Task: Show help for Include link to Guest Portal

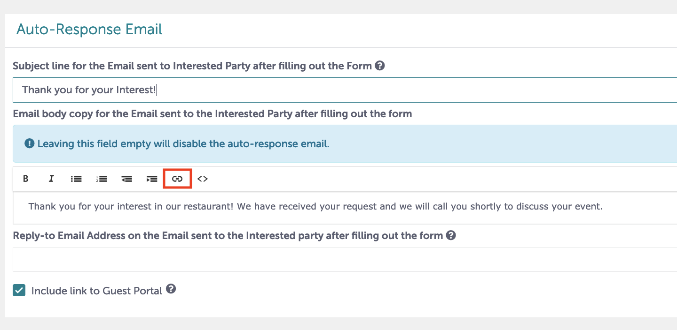Action: click(171, 289)
